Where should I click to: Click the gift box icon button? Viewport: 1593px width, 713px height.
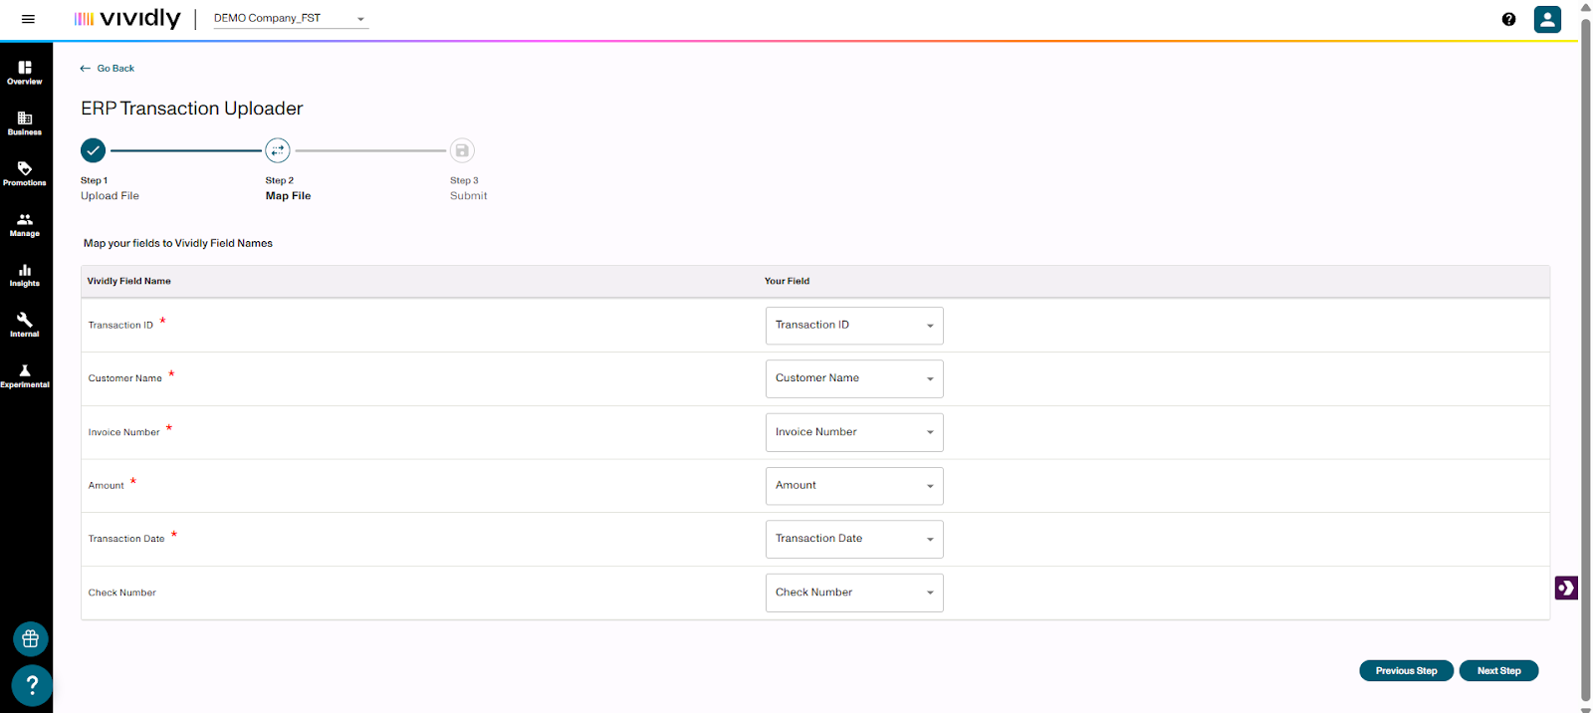point(31,639)
